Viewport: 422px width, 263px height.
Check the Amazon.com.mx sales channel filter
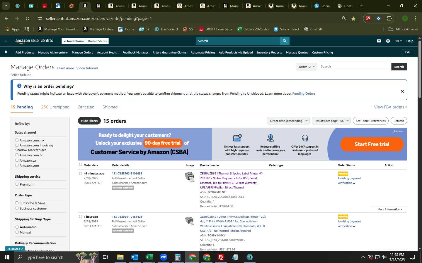pyautogui.click(x=17, y=140)
